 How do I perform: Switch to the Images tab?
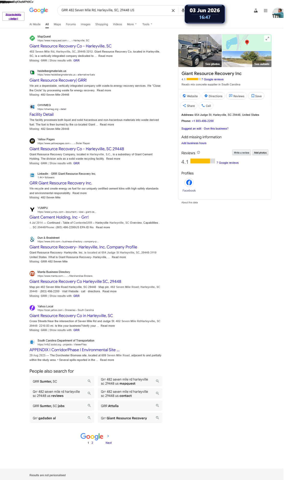[x=86, y=24]
